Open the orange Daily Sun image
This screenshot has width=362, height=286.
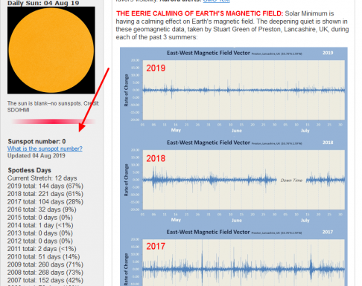click(51, 51)
